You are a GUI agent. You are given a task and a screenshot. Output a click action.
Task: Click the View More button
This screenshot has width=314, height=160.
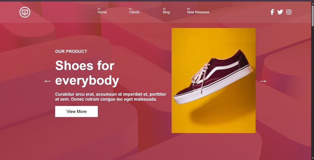(76, 112)
